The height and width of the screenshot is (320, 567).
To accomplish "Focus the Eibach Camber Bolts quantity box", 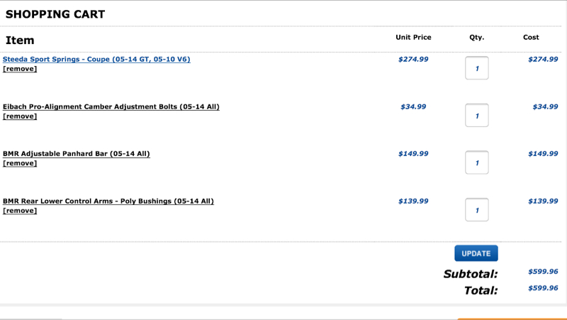I will coord(477,116).
